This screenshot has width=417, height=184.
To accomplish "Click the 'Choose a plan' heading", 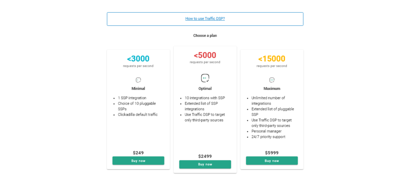I will pyautogui.click(x=205, y=36).
